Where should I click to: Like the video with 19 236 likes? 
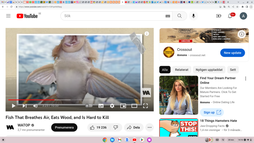click(99, 127)
